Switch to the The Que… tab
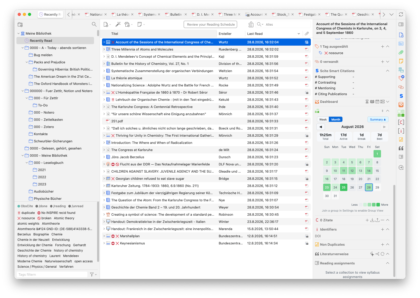Image resolution: width=420 pixels, height=298 pixels. point(336,14)
